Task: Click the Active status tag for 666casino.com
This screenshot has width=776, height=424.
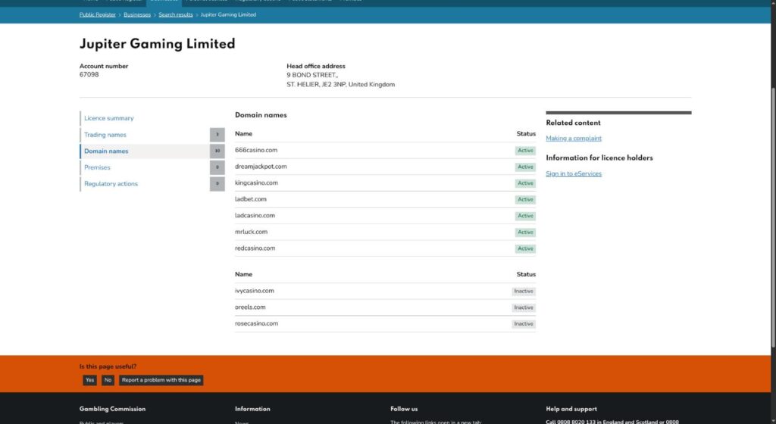Action: [525, 150]
